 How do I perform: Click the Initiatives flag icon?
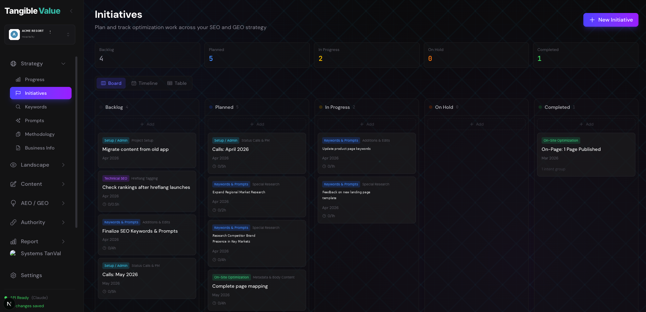(18, 93)
